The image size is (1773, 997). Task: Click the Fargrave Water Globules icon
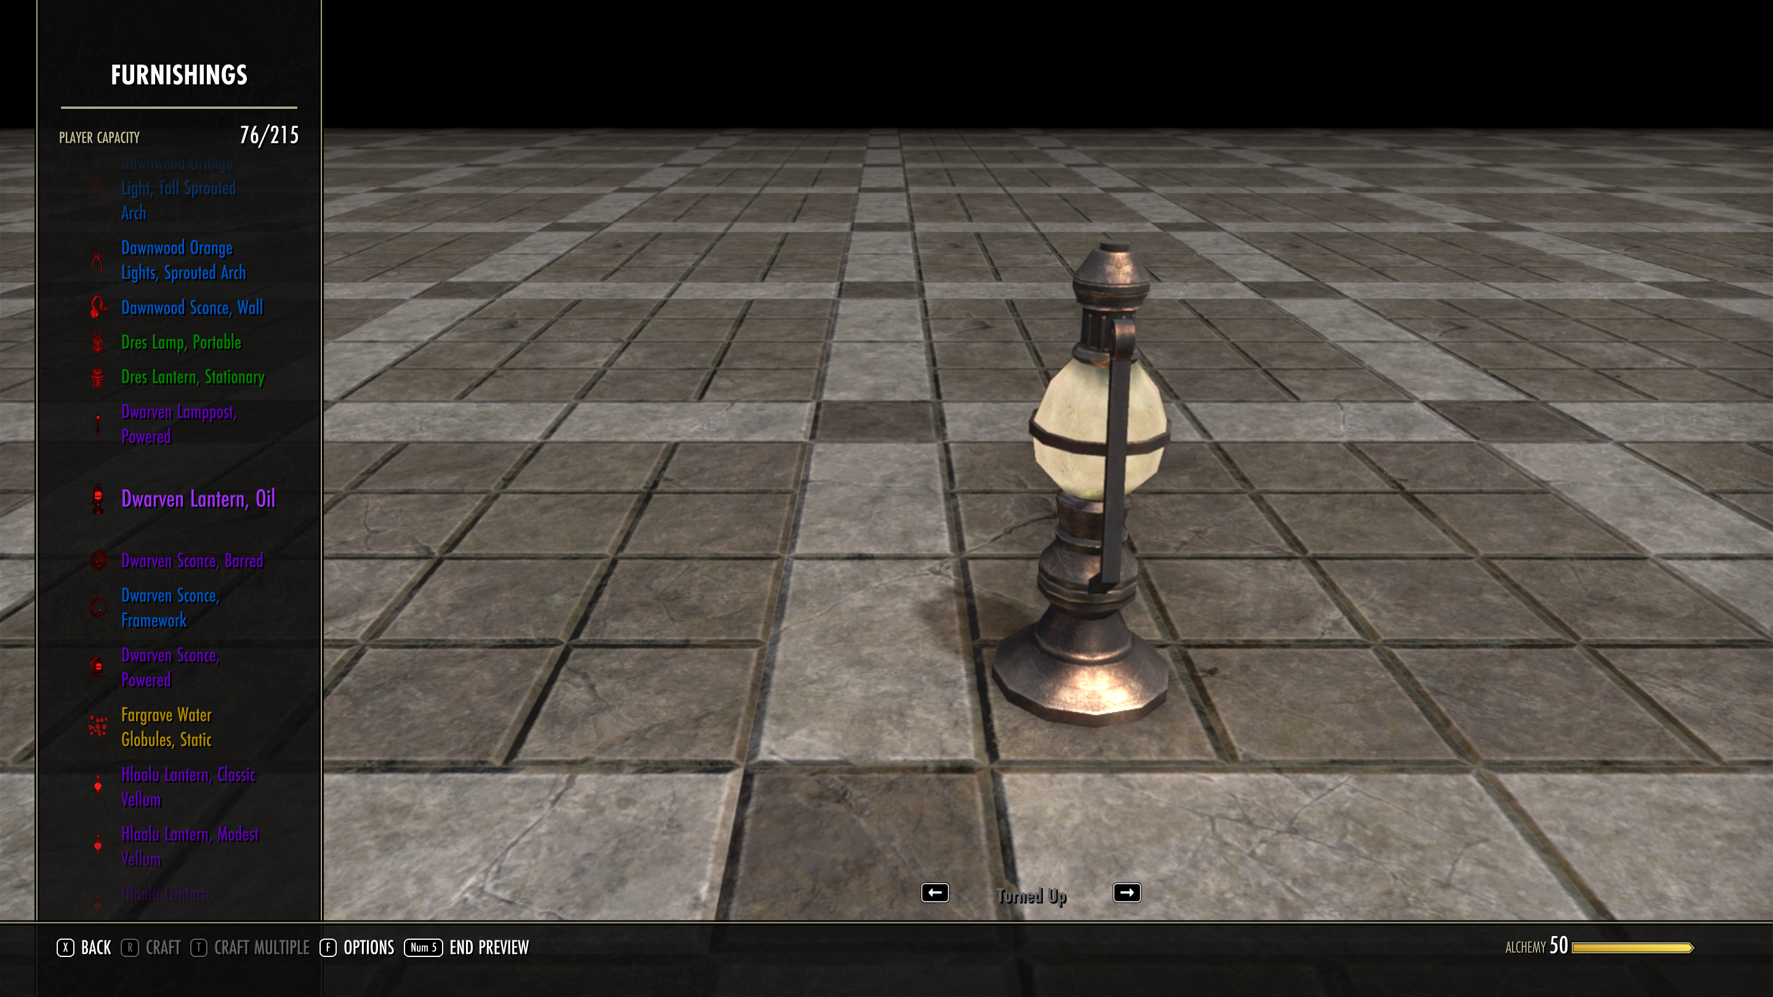[x=98, y=727]
